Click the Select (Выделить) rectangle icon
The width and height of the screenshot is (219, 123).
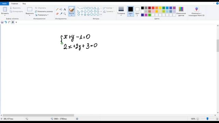(30, 9)
